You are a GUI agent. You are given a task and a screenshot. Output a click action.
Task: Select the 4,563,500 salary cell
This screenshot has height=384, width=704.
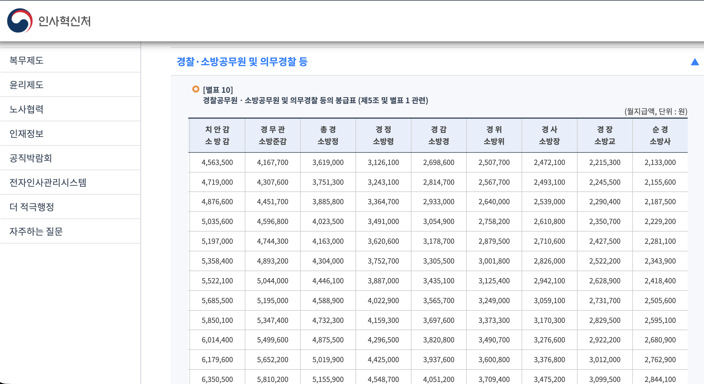point(217,162)
